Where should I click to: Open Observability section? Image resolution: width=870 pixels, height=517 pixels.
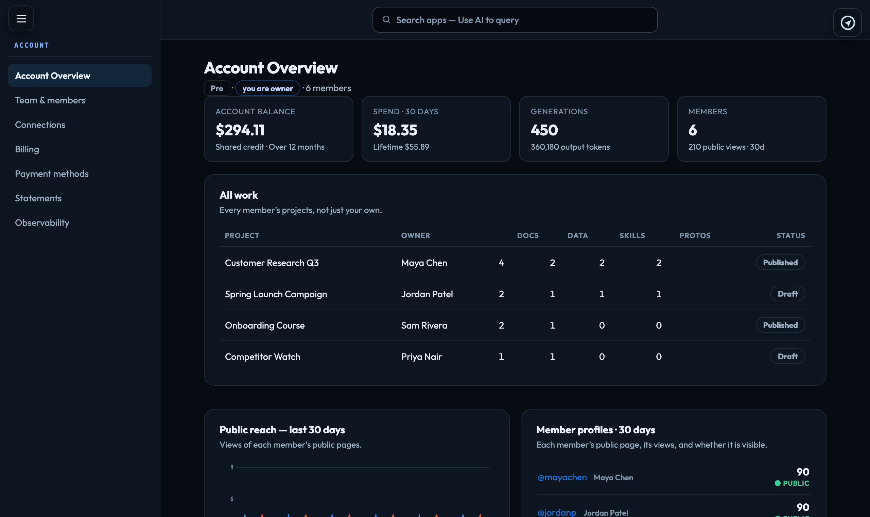80,223
